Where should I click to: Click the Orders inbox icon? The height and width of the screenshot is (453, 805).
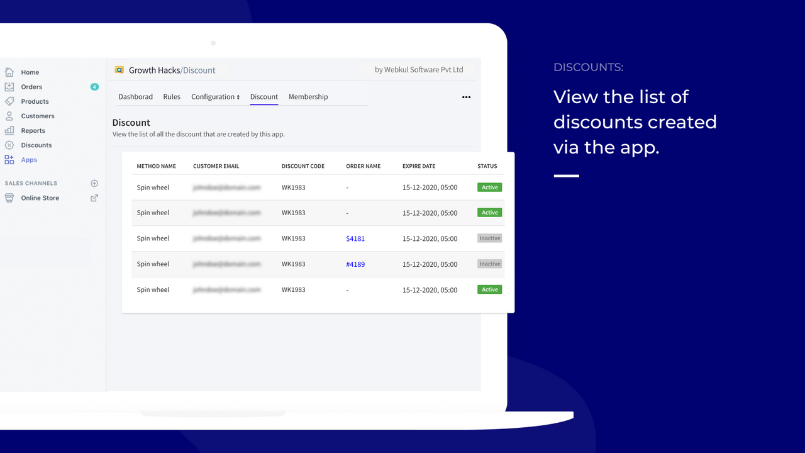click(x=9, y=87)
